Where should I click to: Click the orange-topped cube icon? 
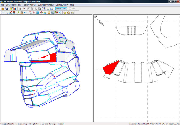pyautogui.click(x=24, y=9)
